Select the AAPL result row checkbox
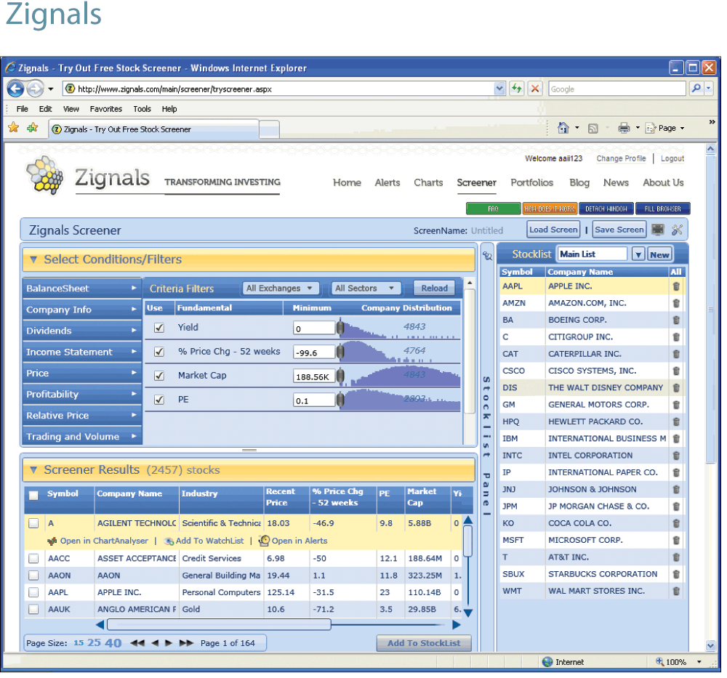 pos(33,592)
